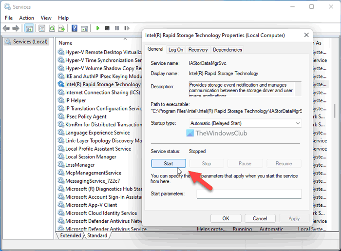Click the gear icon beside Language Experience Service
Image resolution: width=341 pixels, height=251 pixels.
click(x=61, y=133)
